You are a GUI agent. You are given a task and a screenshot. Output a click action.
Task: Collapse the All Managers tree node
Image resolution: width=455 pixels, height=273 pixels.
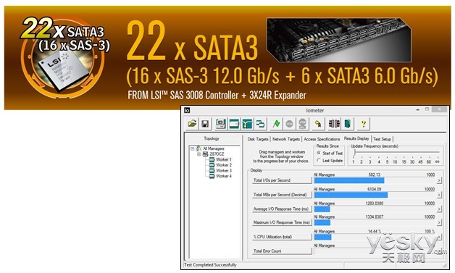click(x=193, y=148)
